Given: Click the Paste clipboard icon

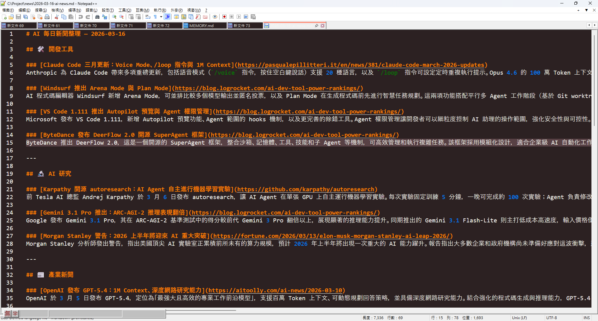Looking at the screenshot, I should point(71,17).
